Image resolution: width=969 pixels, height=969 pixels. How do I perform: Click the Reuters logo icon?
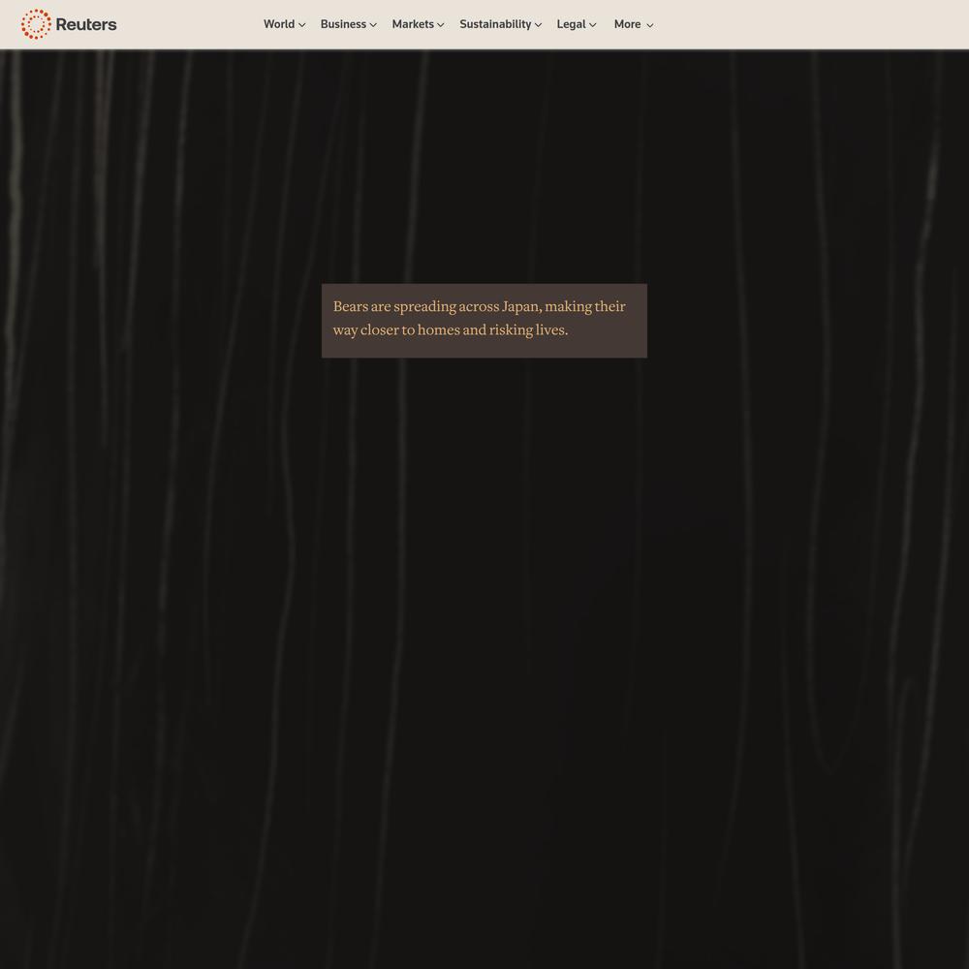36,24
